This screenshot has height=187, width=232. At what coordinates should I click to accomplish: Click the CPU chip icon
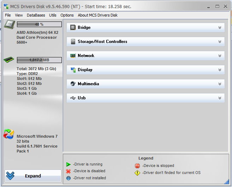[x=10, y=24]
